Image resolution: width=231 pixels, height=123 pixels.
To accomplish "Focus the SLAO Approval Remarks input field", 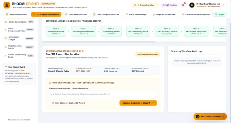I will 103,94.
